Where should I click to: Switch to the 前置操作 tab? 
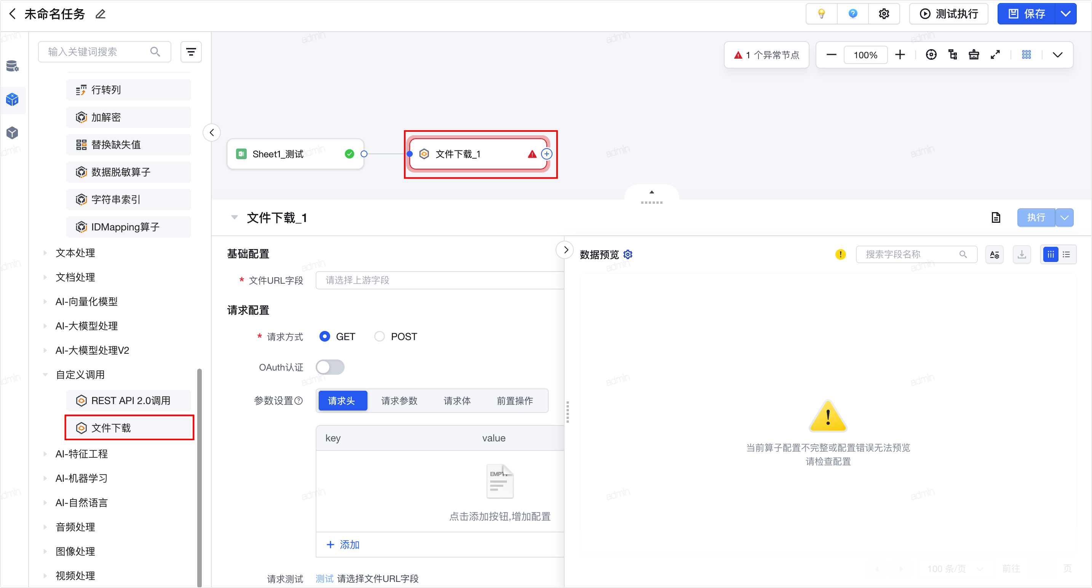point(515,401)
